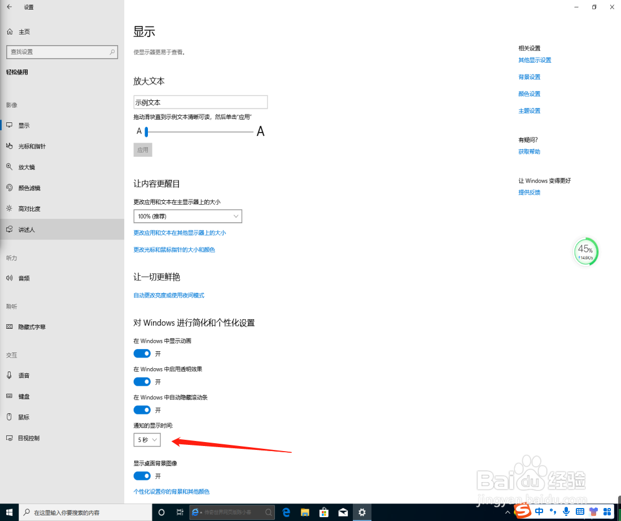The width and height of the screenshot is (621, 521).
Task: Open 颜色滤镜 in the sidebar
Action: tap(62, 188)
